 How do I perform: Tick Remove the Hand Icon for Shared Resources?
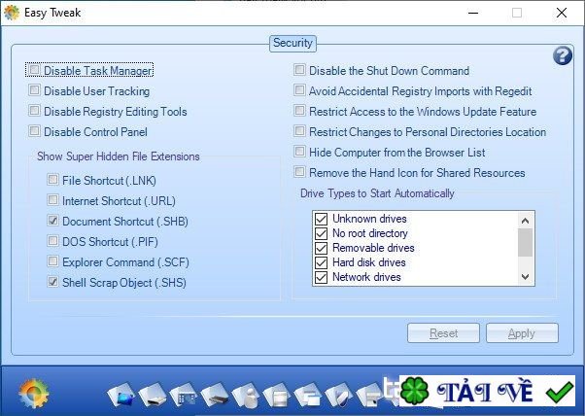(299, 172)
